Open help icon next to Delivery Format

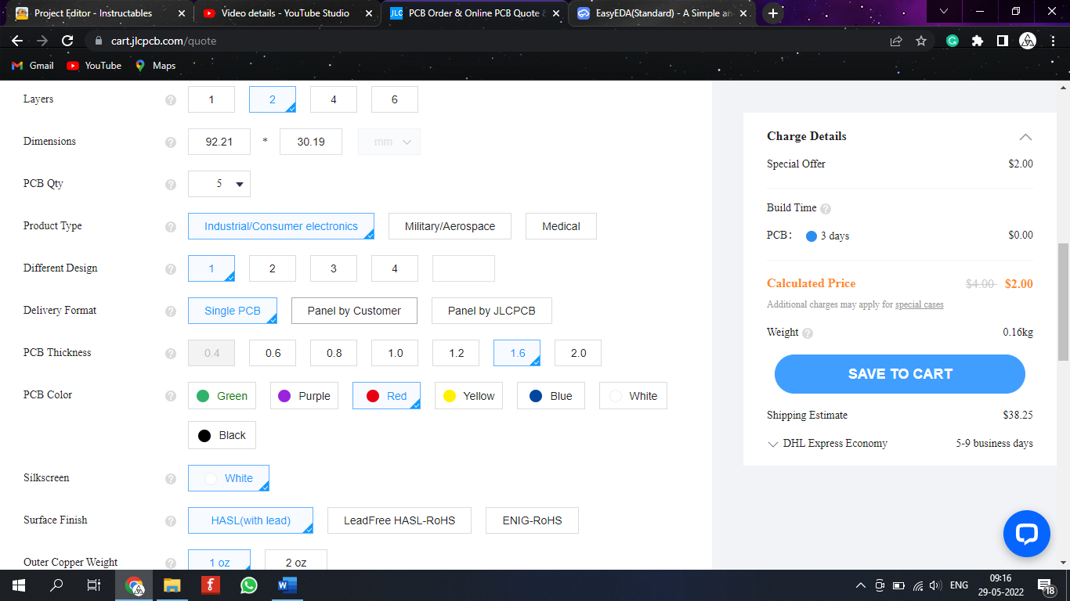[x=171, y=311]
